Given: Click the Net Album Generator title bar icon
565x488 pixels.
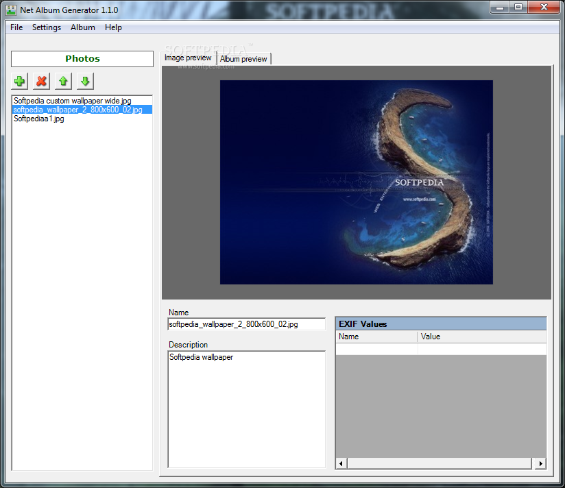Looking at the screenshot, I should 11,10.
